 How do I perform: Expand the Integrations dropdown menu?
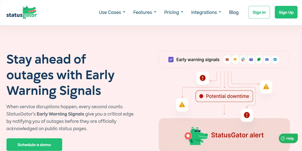(x=206, y=12)
